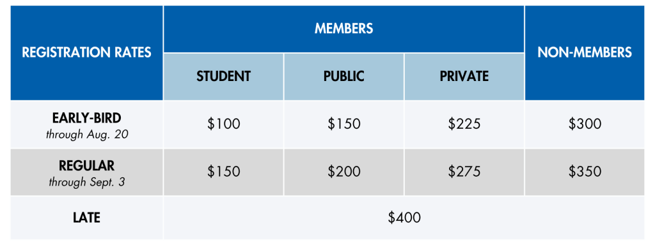Click the LATE row label
Image resolution: width=655 pixels, height=245 pixels.
(x=86, y=218)
